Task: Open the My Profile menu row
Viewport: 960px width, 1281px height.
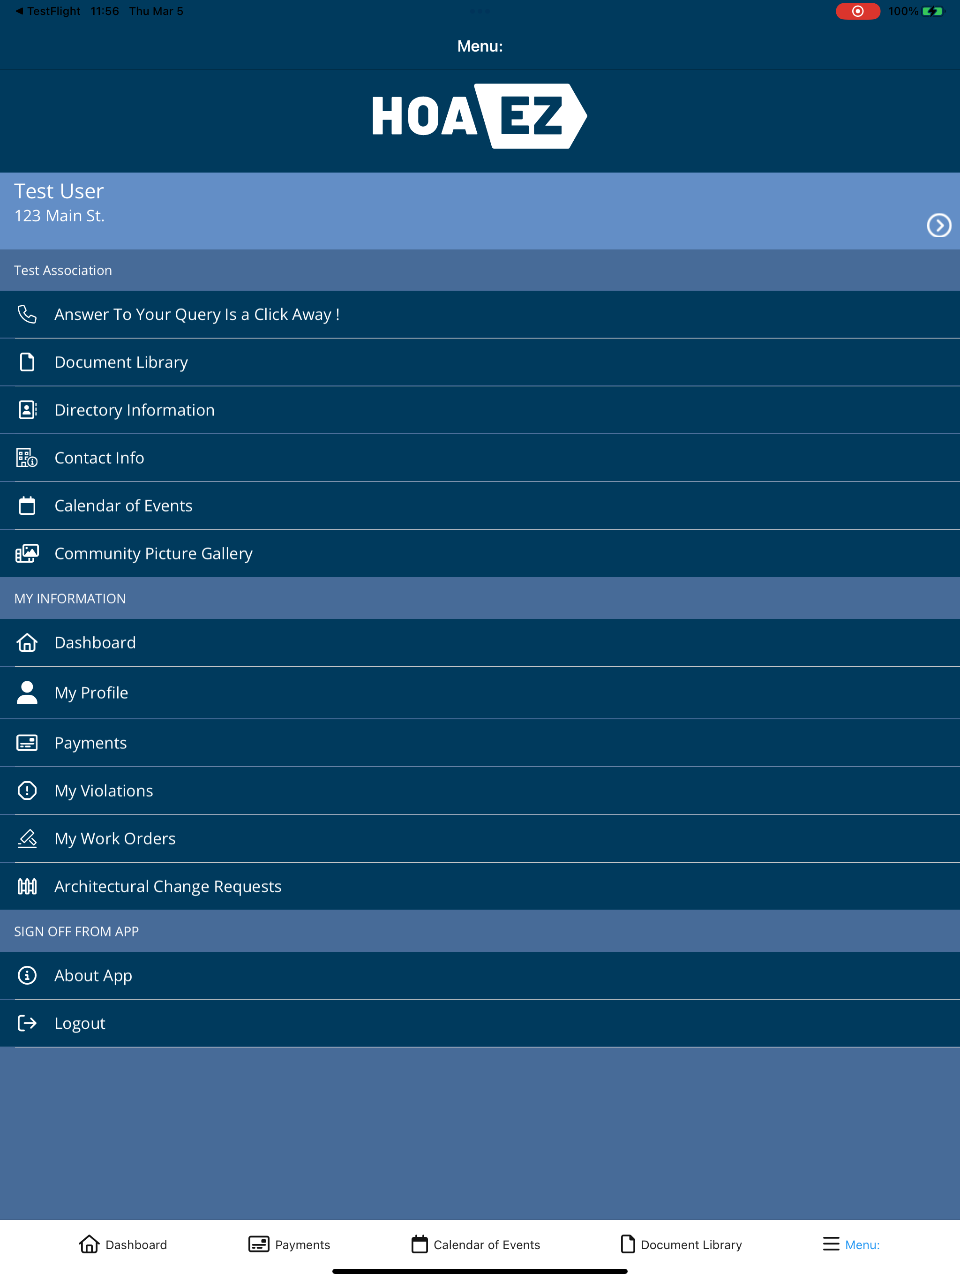Action: click(480, 693)
